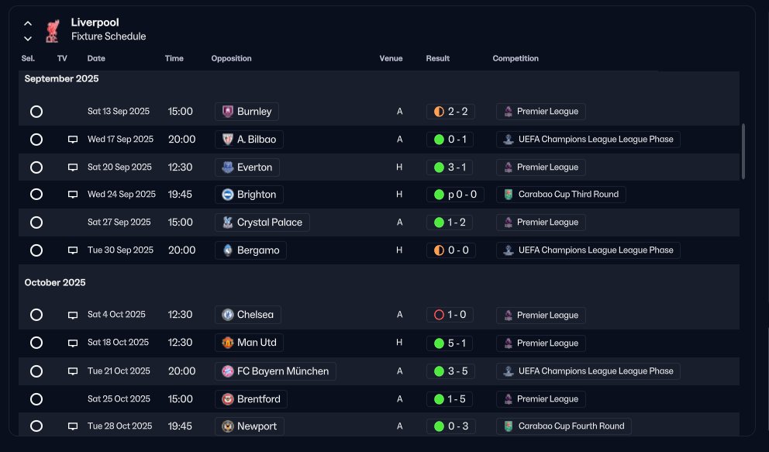Open the Brighton opposition link
Viewport: 769px width, 452px height.
click(x=249, y=195)
